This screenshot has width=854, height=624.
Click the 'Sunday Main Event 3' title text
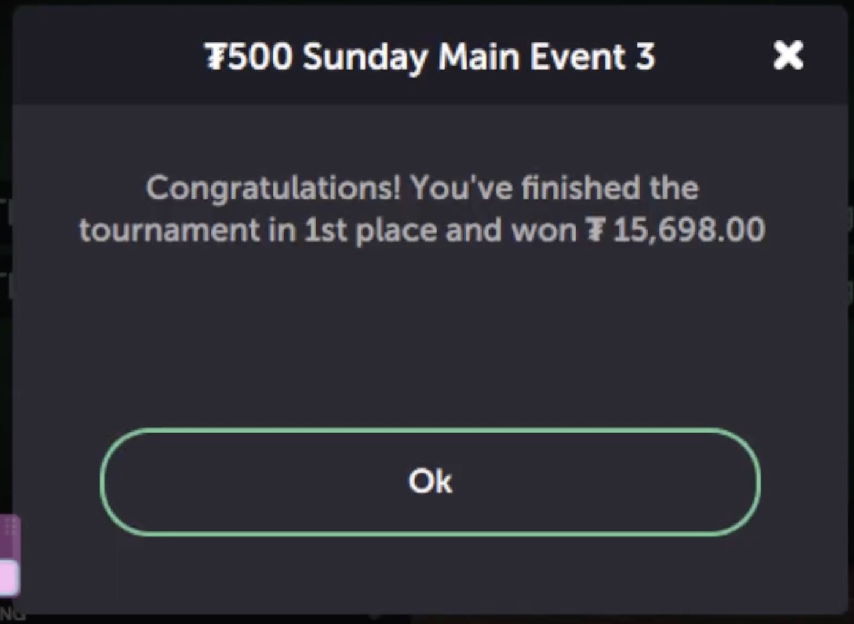478,57
